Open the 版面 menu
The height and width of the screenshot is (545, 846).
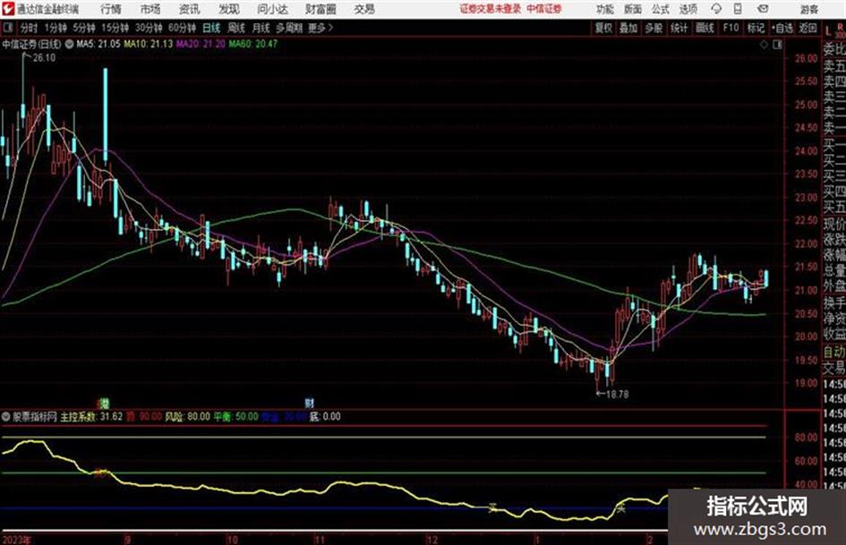tap(632, 9)
